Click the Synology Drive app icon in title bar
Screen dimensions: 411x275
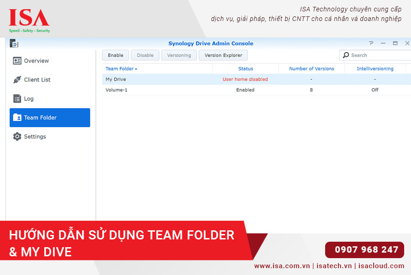pyautogui.click(x=14, y=43)
